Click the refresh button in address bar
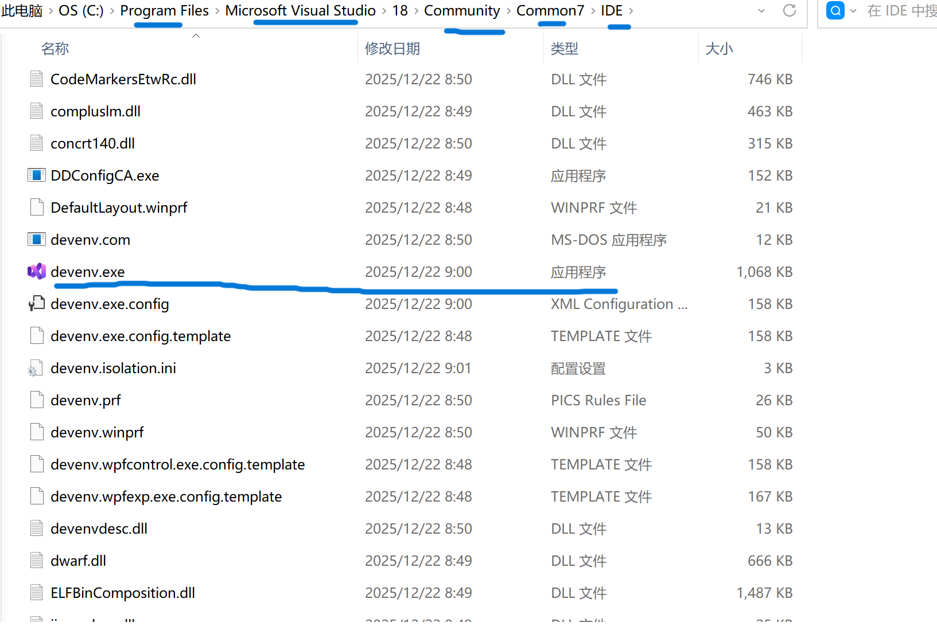 point(790,11)
